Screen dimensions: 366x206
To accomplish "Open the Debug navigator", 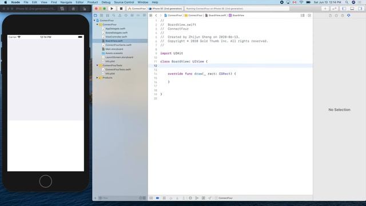I will [x=132, y=15].
